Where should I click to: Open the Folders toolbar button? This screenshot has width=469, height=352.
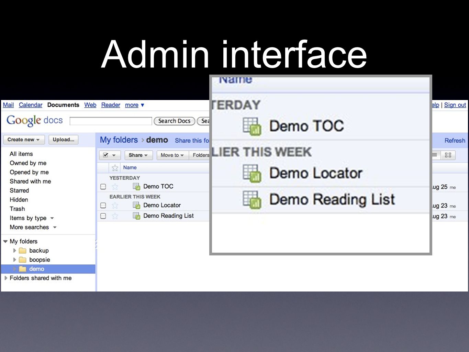point(200,155)
